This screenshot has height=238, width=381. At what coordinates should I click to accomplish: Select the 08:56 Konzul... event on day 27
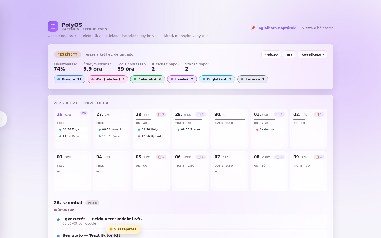point(112,130)
